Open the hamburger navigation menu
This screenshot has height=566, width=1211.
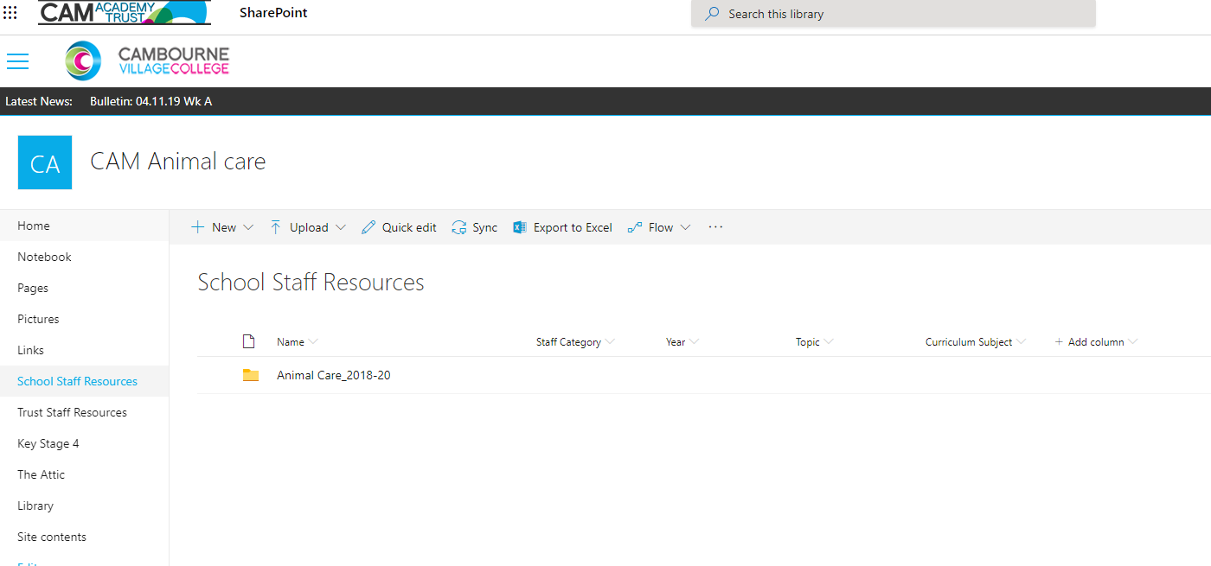click(x=17, y=61)
